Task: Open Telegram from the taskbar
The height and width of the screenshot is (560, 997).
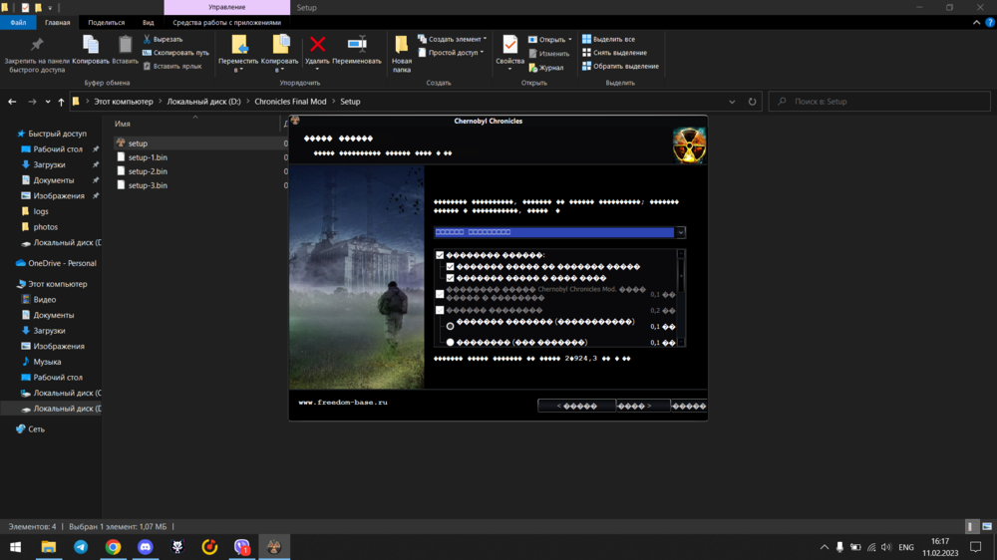Action: pyautogui.click(x=81, y=547)
